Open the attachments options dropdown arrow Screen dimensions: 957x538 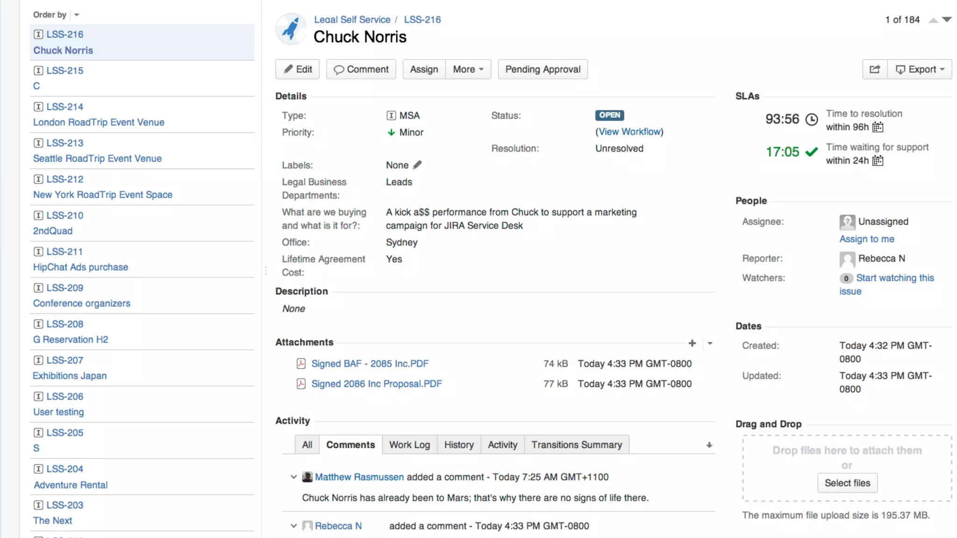point(710,343)
